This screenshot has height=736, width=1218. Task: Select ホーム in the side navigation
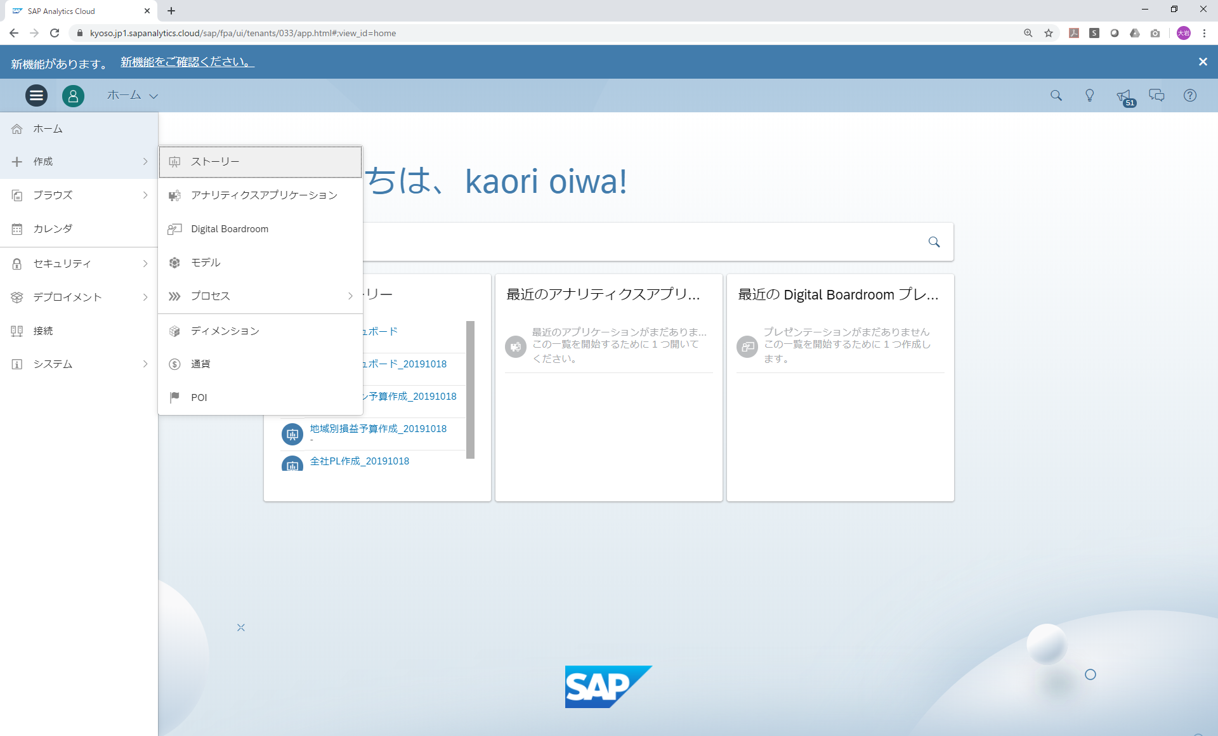(x=79, y=129)
